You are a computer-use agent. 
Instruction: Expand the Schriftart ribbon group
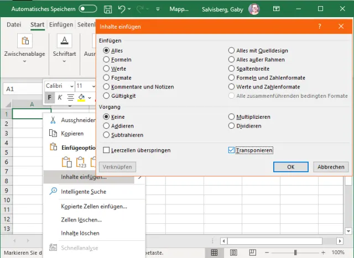(x=64, y=54)
